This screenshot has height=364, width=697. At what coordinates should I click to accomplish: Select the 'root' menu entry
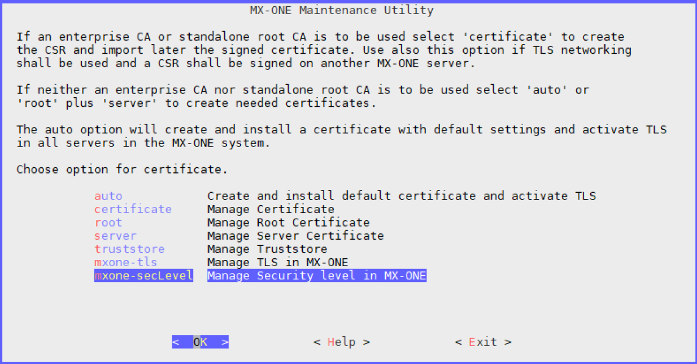tap(108, 223)
